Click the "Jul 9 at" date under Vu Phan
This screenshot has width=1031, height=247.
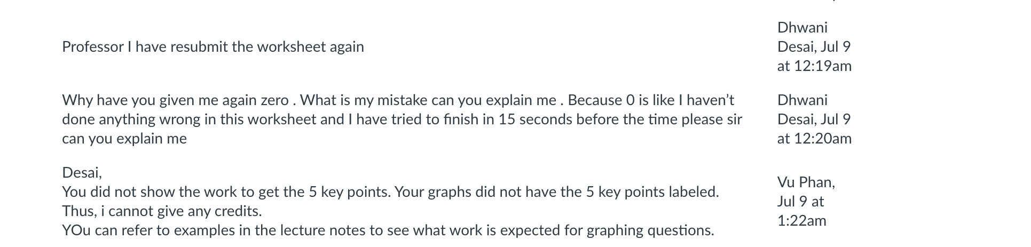pyautogui.click(x=801, y=202)
